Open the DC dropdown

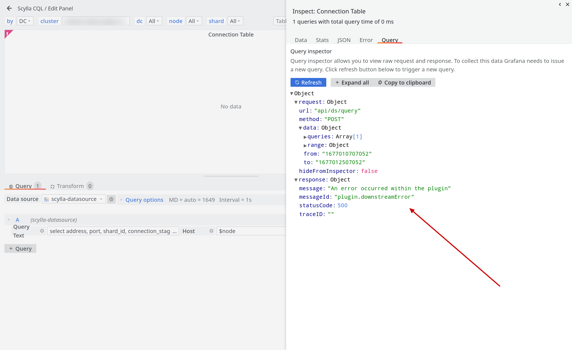click(x=25, y=21)
